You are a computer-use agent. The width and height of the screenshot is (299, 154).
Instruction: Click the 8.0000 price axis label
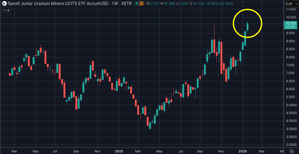point(291,57)
